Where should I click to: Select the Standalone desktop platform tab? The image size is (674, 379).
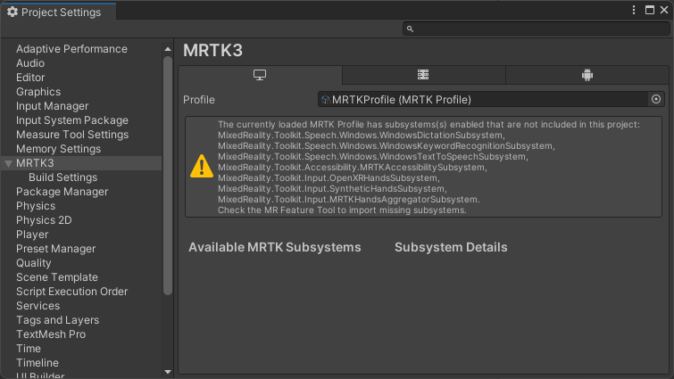click(260, 75)
